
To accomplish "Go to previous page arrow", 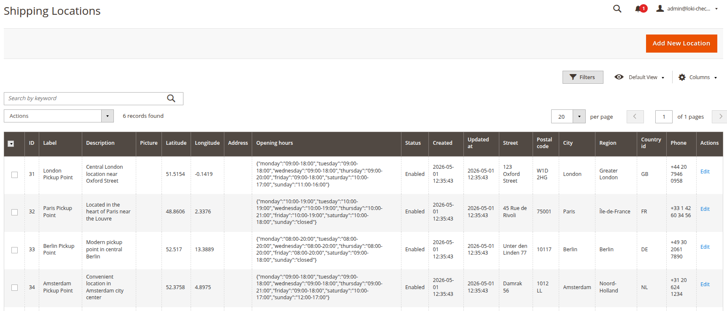I will 635,117.
